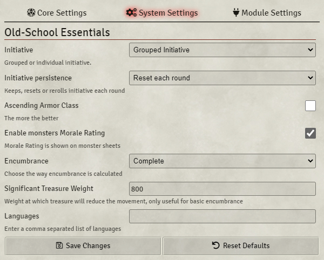Viewport: 324px width, 260px height.
Task: Click the chevron arrow of the Encumbrance dropdown
Action: (310, 161)
